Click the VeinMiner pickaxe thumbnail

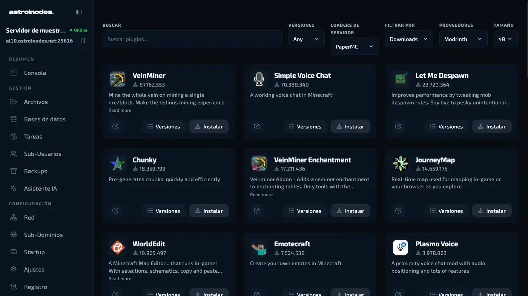click(118, 79)
